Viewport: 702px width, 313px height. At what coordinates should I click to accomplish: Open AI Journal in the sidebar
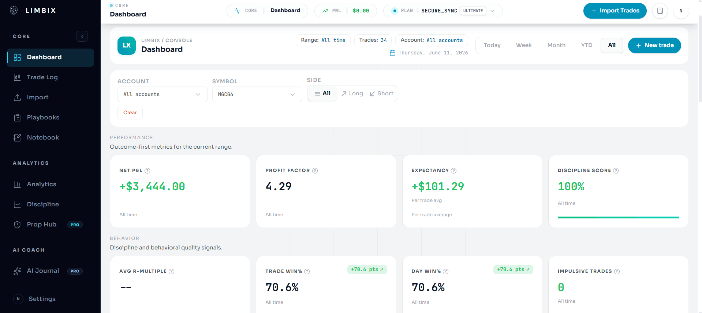tap(51, 271)
